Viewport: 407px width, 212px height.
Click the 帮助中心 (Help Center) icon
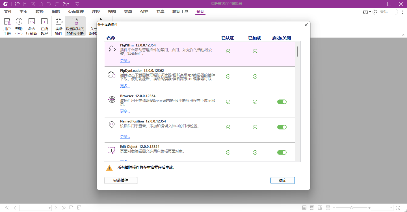tap(19, 26)
